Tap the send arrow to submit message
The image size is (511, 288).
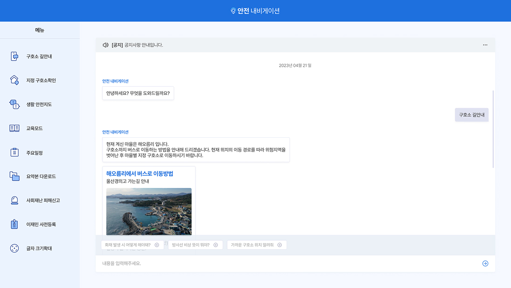(485, 263)
